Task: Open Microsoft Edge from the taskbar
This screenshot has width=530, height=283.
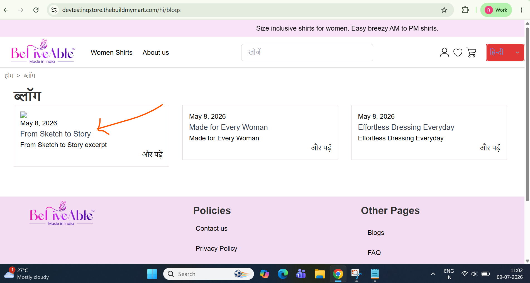Action: coord(283,274)
